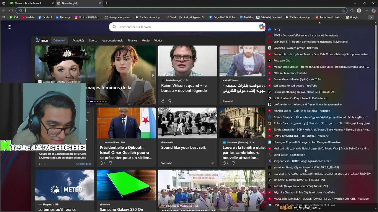The image size is (378, 212).
Task: Open the METEO card thumbnail
Action: 65,185
